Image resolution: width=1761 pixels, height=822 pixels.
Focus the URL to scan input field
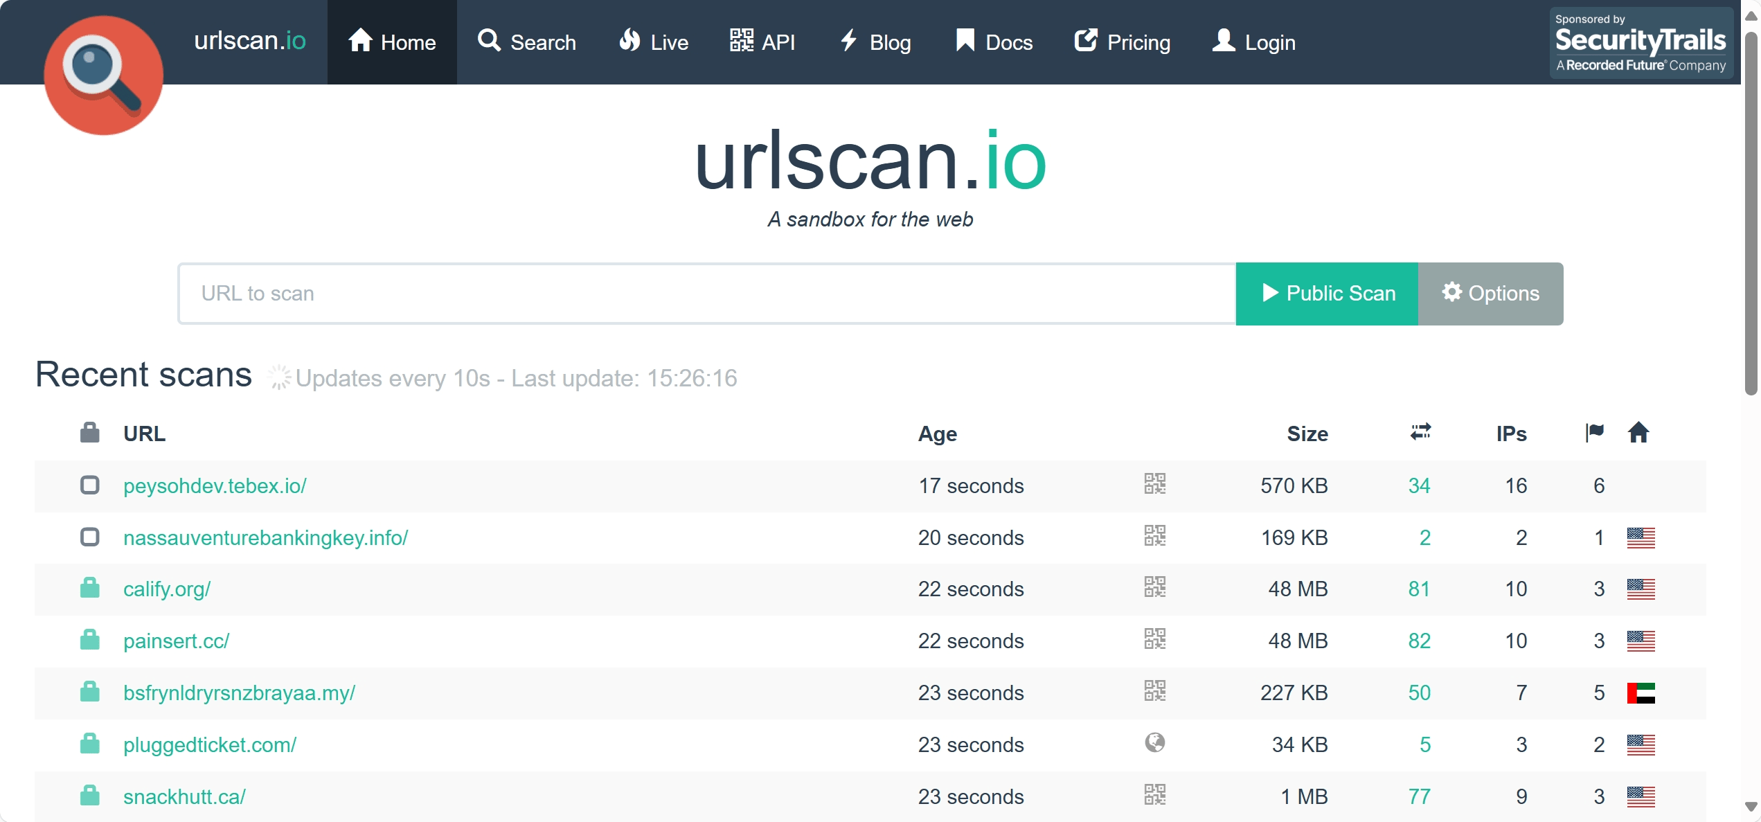[707, 294]
